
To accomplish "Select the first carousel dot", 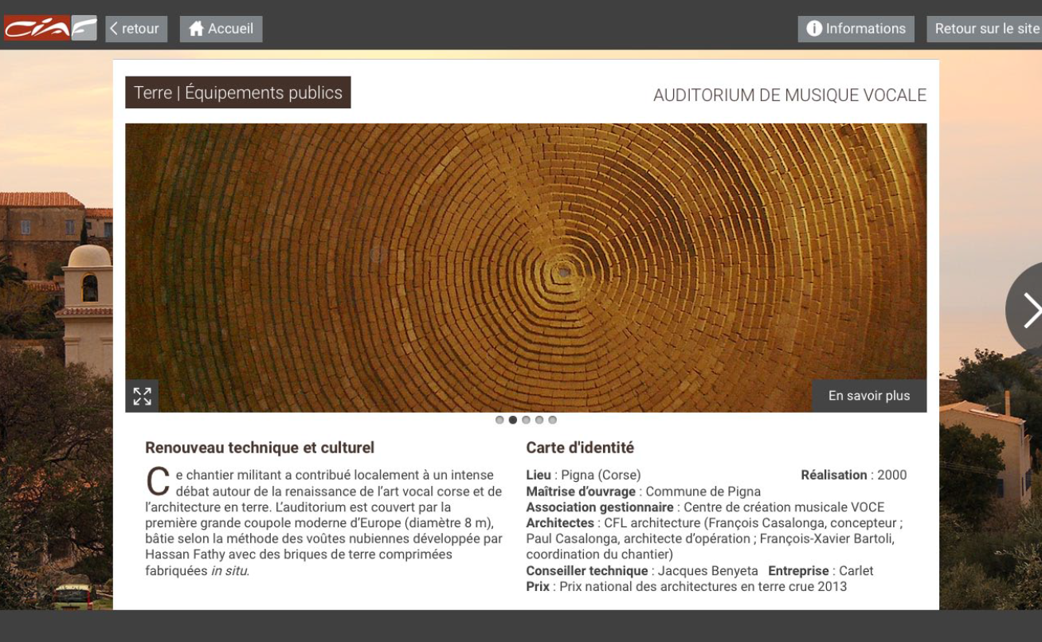I will (x=499, y=420).
